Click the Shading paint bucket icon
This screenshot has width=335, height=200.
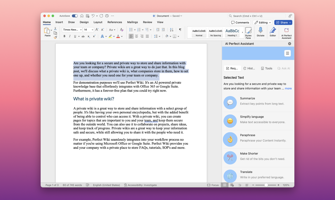click(x=167, y=36)
